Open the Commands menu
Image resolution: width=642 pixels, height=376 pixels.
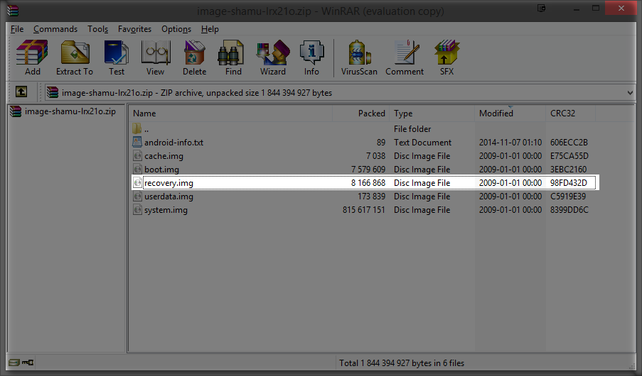pyautogui.click(x=55, y=29)
